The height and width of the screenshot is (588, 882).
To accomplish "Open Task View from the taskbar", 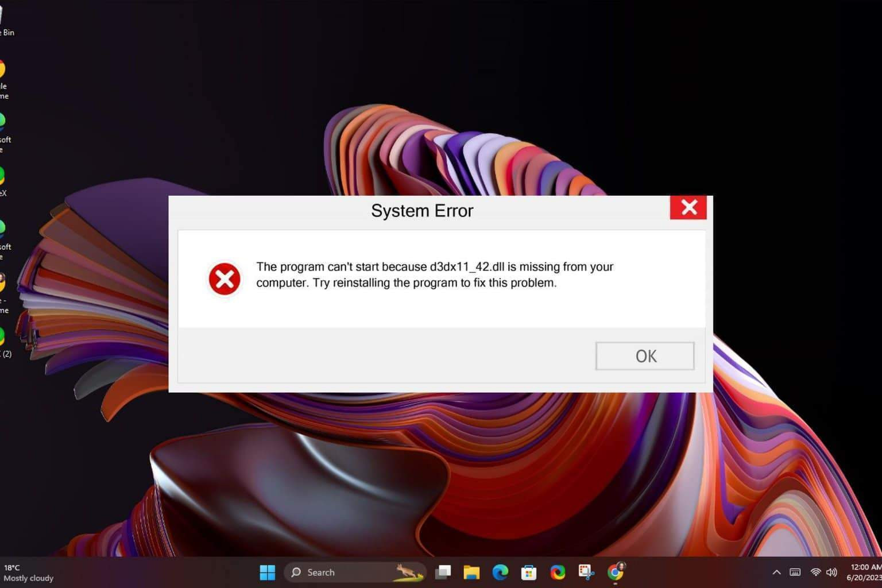I will pos(443,572).
